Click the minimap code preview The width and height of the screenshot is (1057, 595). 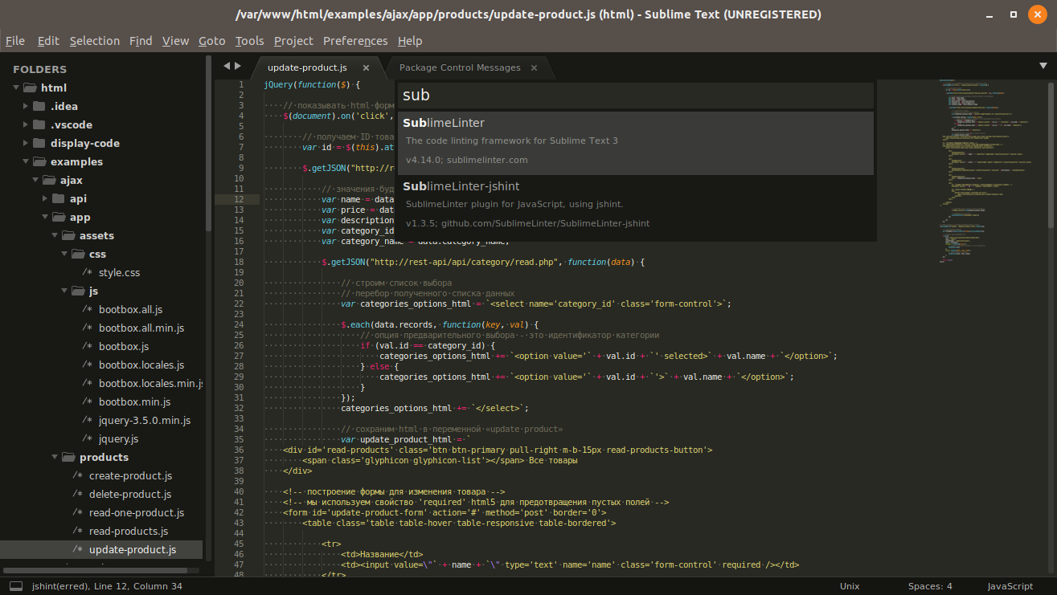point(989,171)
